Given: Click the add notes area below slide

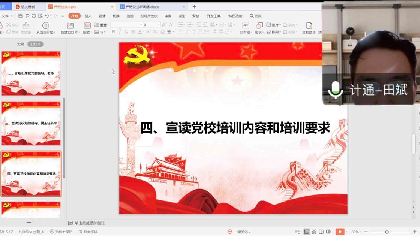Looking at the screenshot, I should pyautogui.click(x=90, y=223).
